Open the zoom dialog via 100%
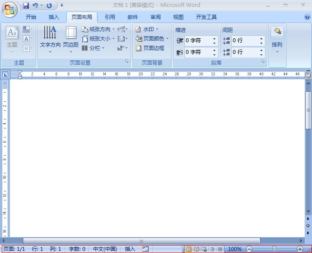 coord(235,249)
